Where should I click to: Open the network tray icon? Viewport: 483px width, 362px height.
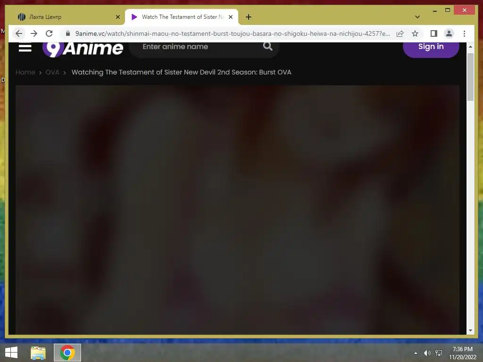(439, 353)
